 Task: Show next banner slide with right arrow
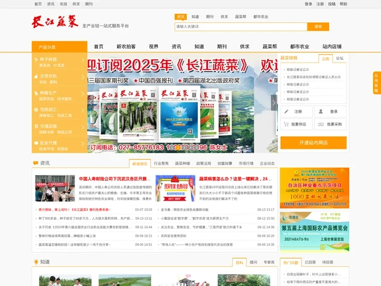click(x=274, y=103)
